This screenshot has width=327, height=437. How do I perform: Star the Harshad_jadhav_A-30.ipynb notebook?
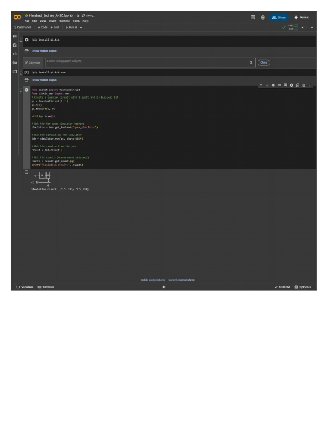(78, 15)
